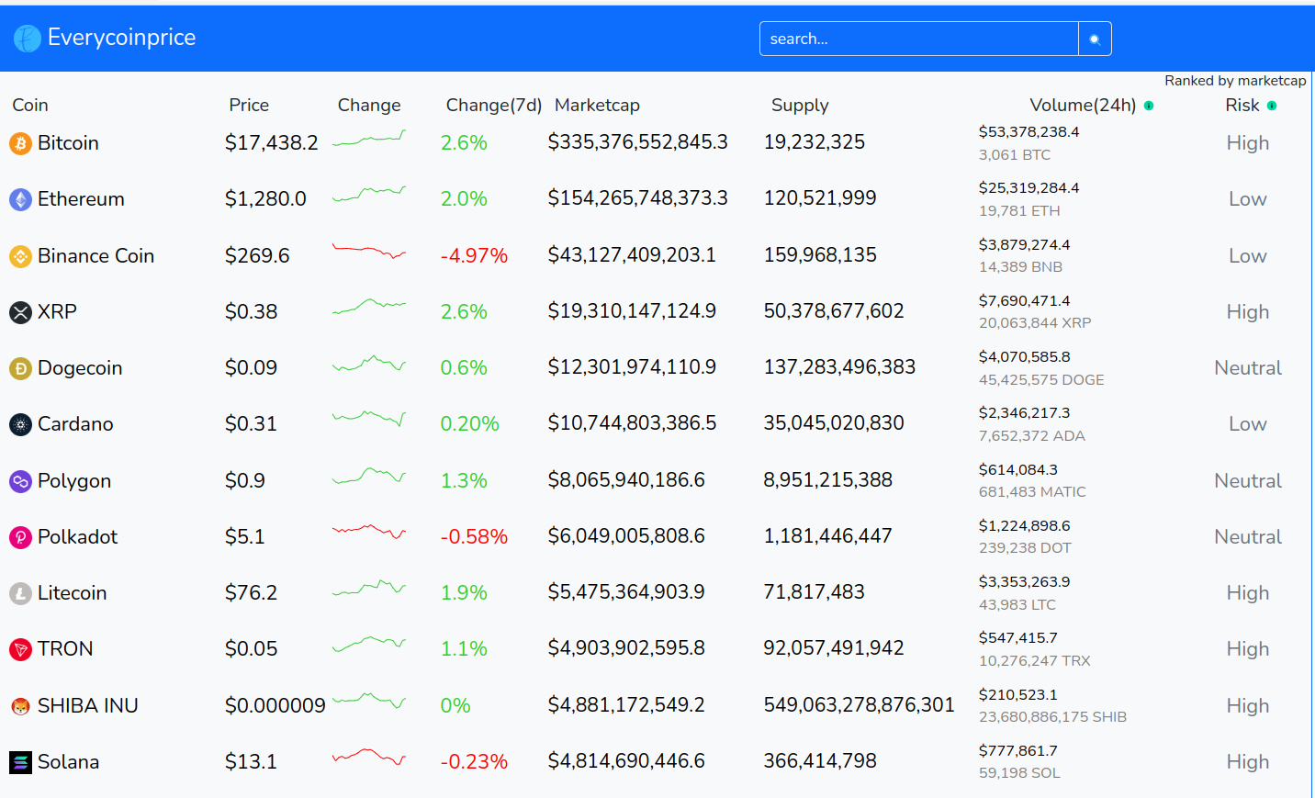Click the Binance Coin icon
This screenshot has width=1315, height=798.
tap(20, 256)
